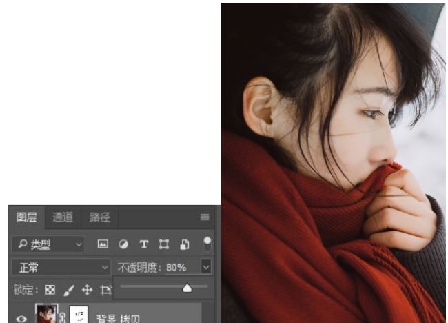Image resolution: width=448 pixels, height=323 pixels.
Task: Click the 背景 拷贝 layer name
Action: pos(118,319)
